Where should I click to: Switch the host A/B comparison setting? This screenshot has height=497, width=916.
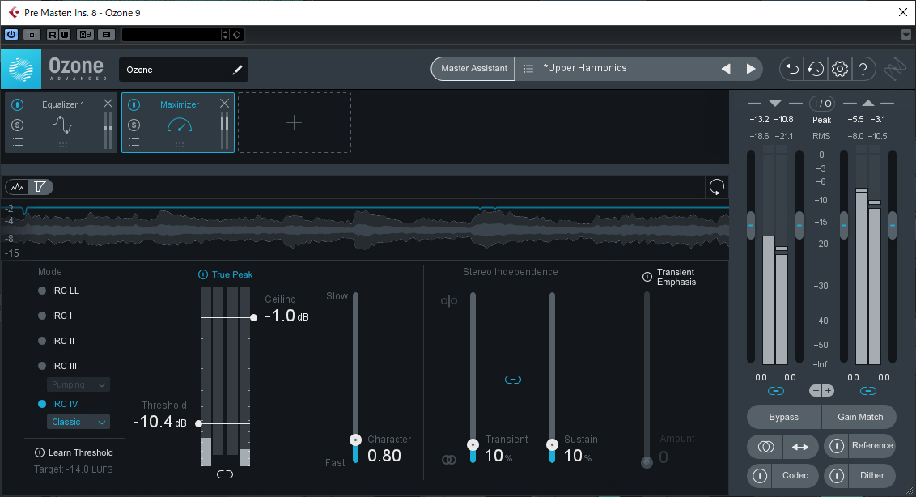pos(85,35)
